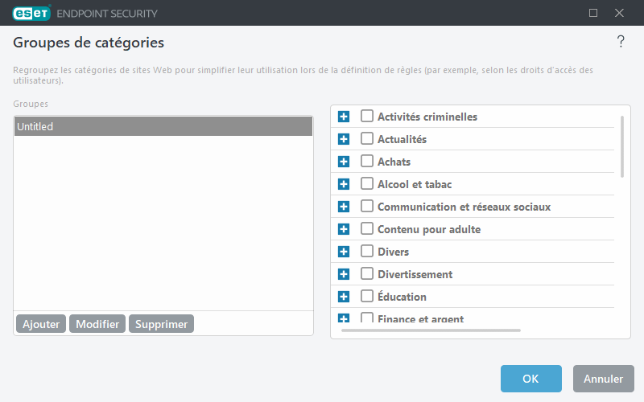
Task: Click the ESET logo in title bar
Action: coord(31,13)
